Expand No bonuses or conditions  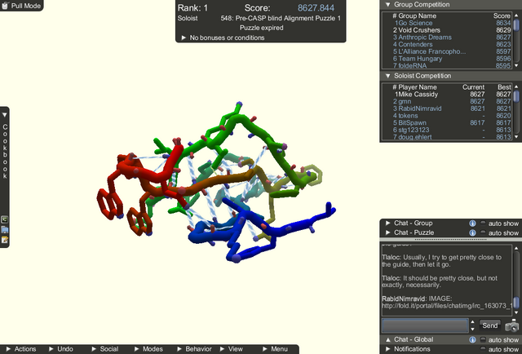tap(184, 38)
